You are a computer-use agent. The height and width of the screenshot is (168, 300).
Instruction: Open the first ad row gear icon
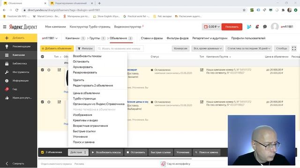coord(49,70)
